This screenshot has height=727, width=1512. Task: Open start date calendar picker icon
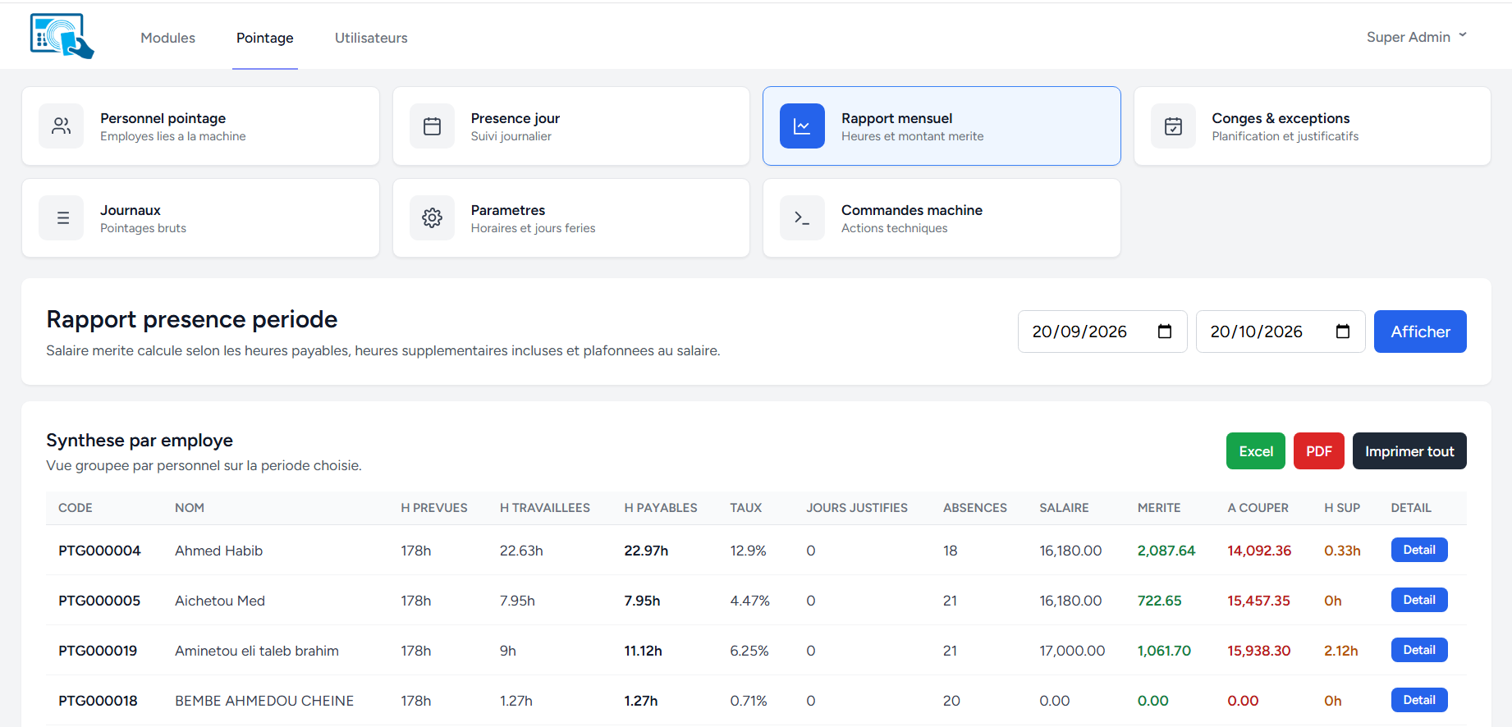pos(1164,331)
